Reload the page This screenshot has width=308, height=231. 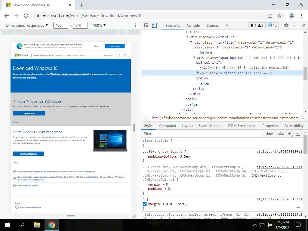coord(26,16)
